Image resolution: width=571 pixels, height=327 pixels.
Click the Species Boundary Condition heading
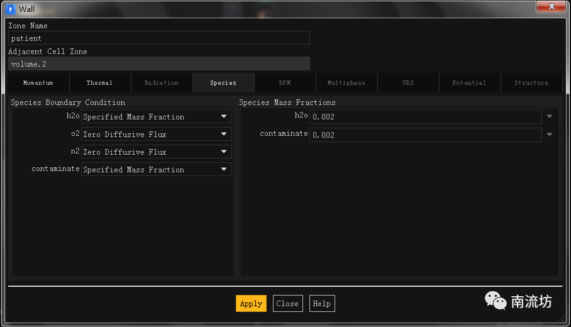tap(68, 103)
